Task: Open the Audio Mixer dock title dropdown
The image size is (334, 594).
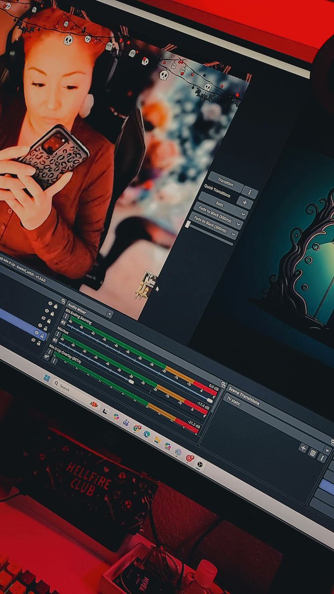Action: click(110, 314)
